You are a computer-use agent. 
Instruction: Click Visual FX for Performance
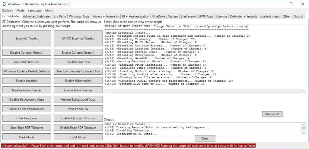27,109
